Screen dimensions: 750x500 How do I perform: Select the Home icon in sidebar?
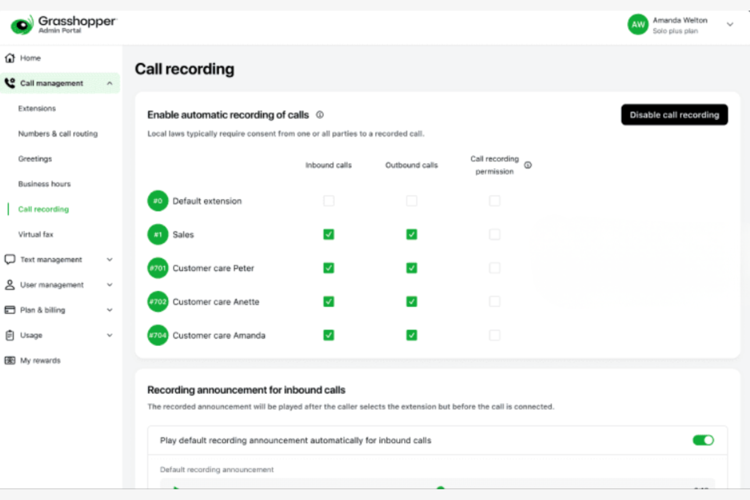pos(9,58)
